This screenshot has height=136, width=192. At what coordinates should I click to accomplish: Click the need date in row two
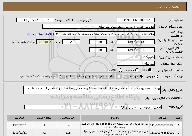pyautogui.click(x=20, y=133)
